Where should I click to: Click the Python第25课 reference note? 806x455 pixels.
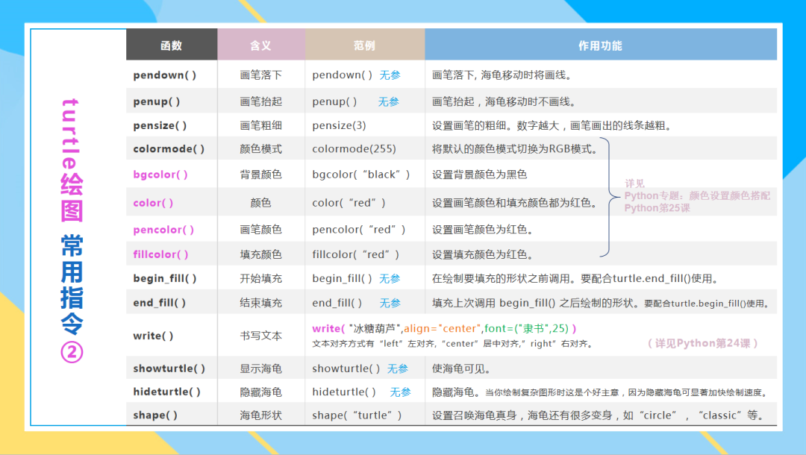pyautogui.click(x=657, y=208)
